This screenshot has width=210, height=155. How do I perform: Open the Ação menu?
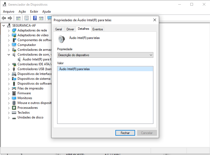click(x=22, y=12)
